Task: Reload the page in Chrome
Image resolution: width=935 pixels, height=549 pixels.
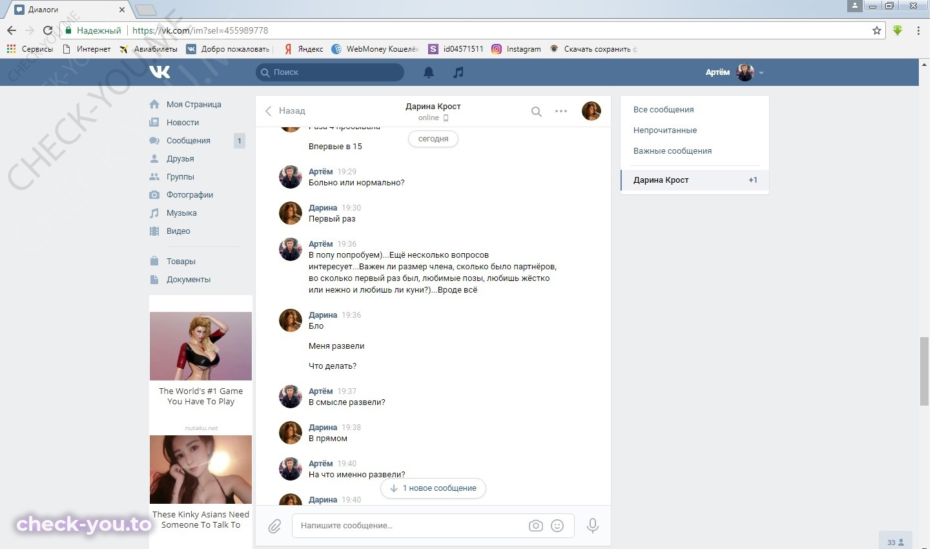Action: click(48, 30)
